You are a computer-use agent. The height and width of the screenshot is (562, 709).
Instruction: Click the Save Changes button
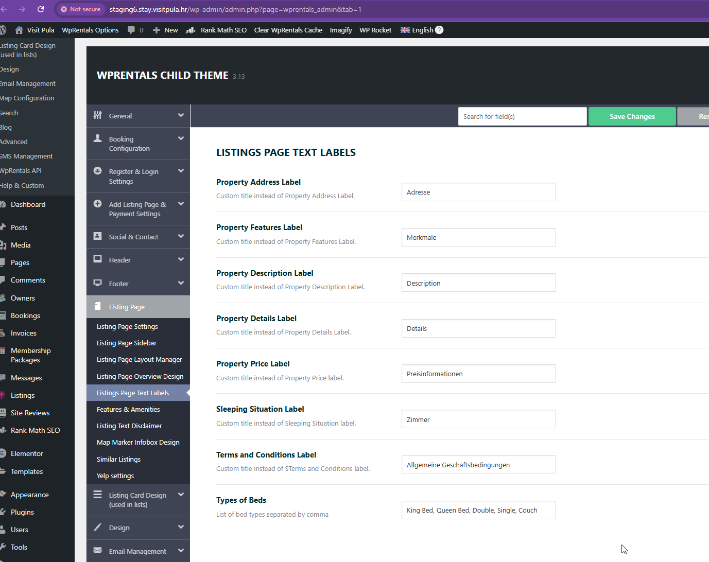(632, 116)
